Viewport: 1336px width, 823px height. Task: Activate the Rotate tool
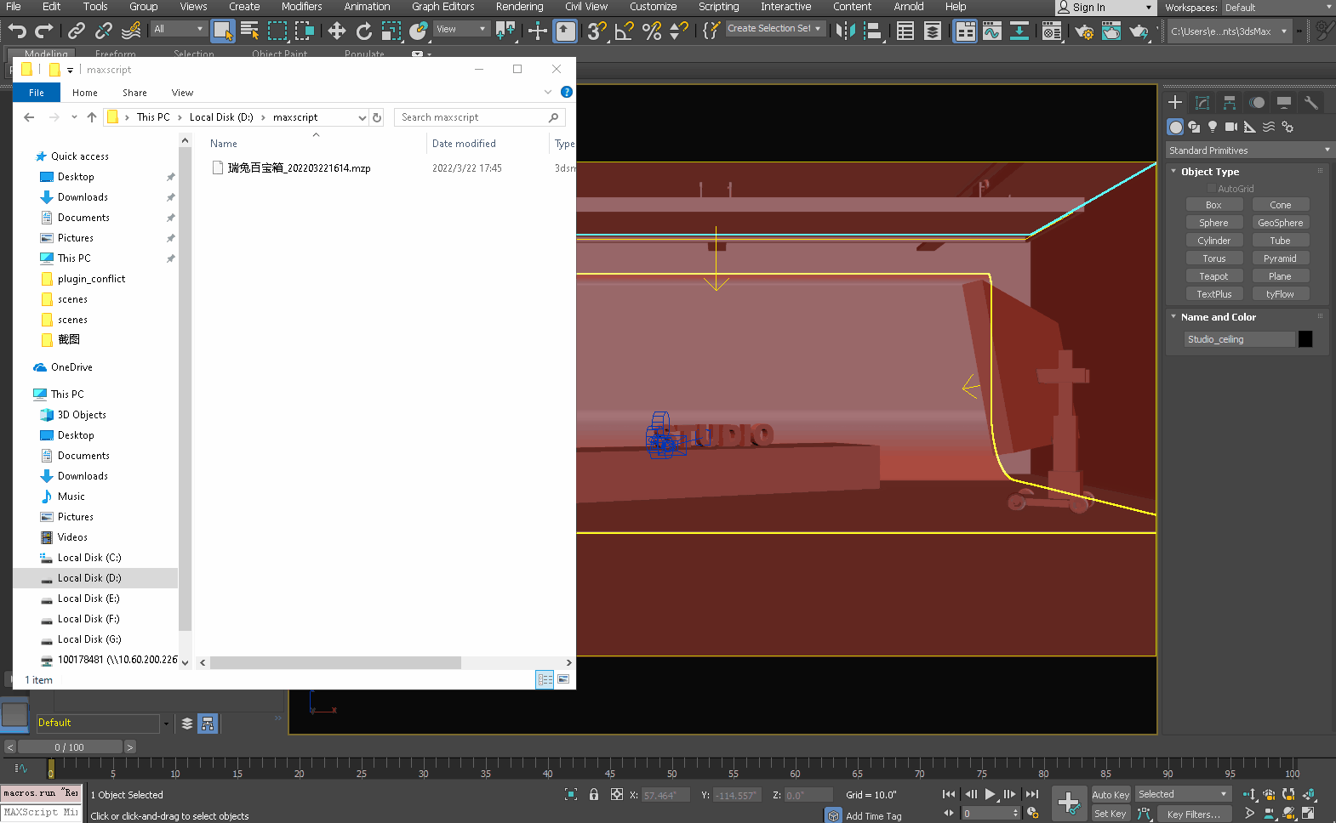[x=364, y=31]
